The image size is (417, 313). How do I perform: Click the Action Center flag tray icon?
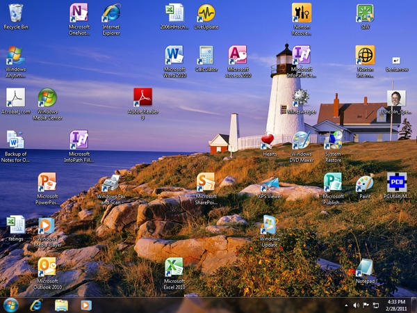(x=366, y=305)
